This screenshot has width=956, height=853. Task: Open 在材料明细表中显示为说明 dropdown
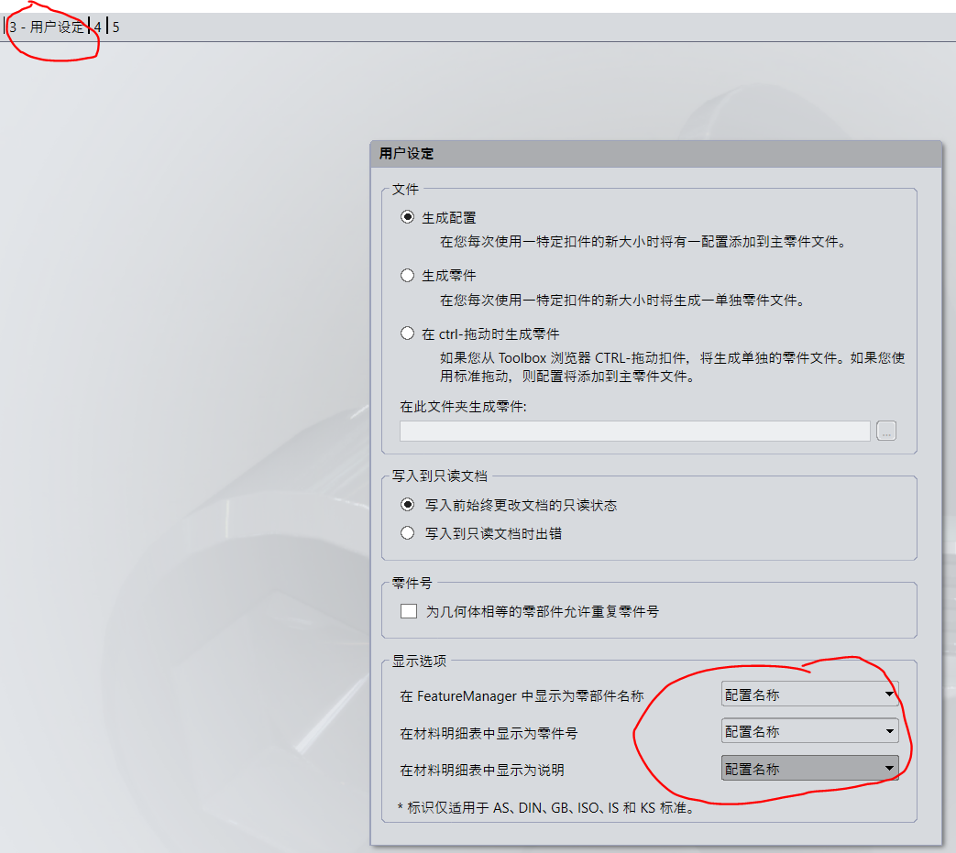[809, 769]
